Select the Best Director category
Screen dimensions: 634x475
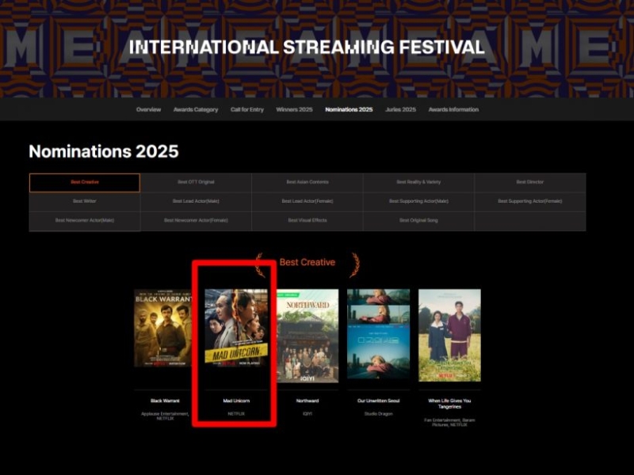point(530,183)
